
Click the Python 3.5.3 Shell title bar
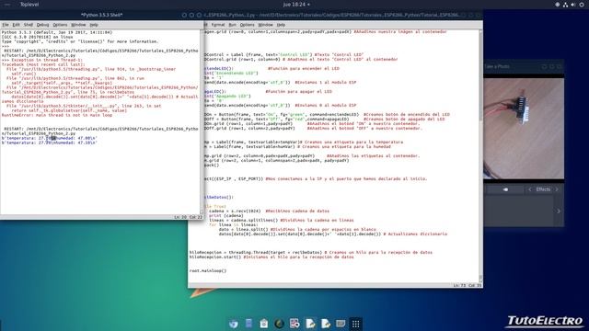pyautogui.click(x=102, y=15)
